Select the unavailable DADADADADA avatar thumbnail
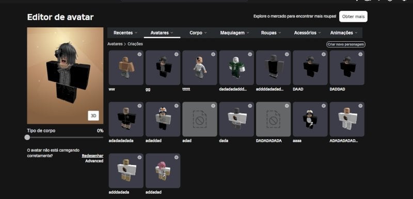Screen dimensions: 413x199 click(x=274, y=119)
